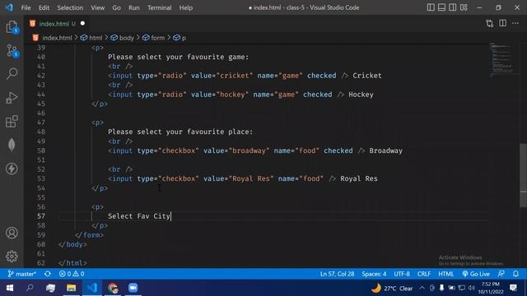Viewport: 527px width, 296px height.
Task: Open File Explorer from the taskbar
Action: [72, 288]
